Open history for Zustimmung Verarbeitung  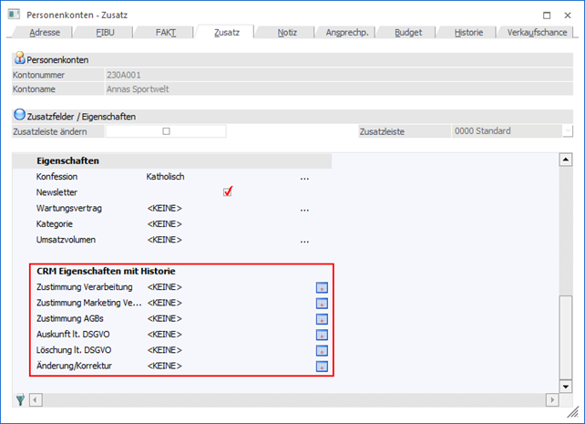coord(321,287)
